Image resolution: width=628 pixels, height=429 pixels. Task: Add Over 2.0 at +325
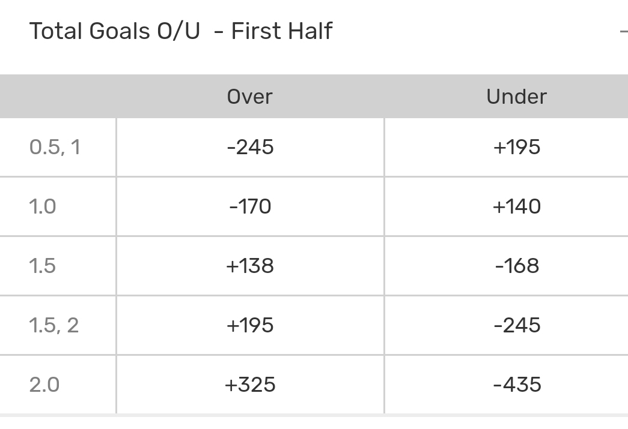pyautogui.click(x=250, y=385)
